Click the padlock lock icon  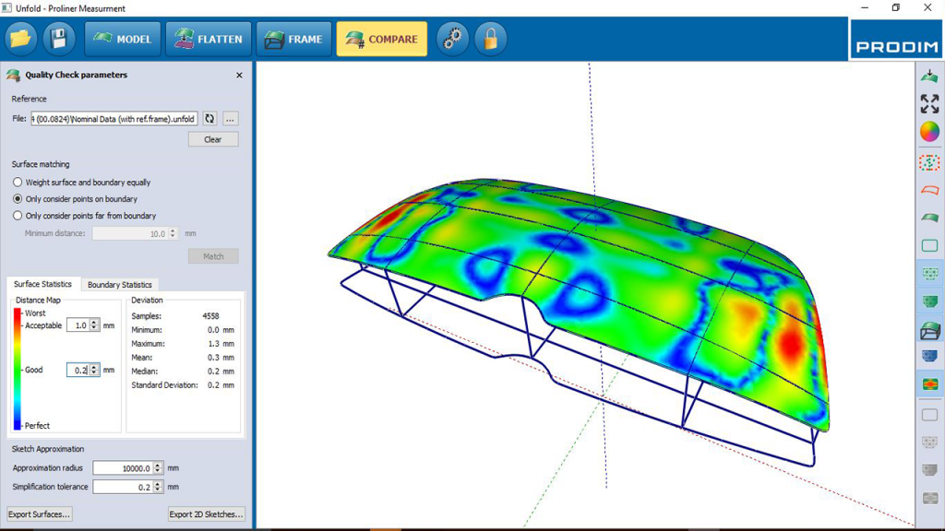491,39
